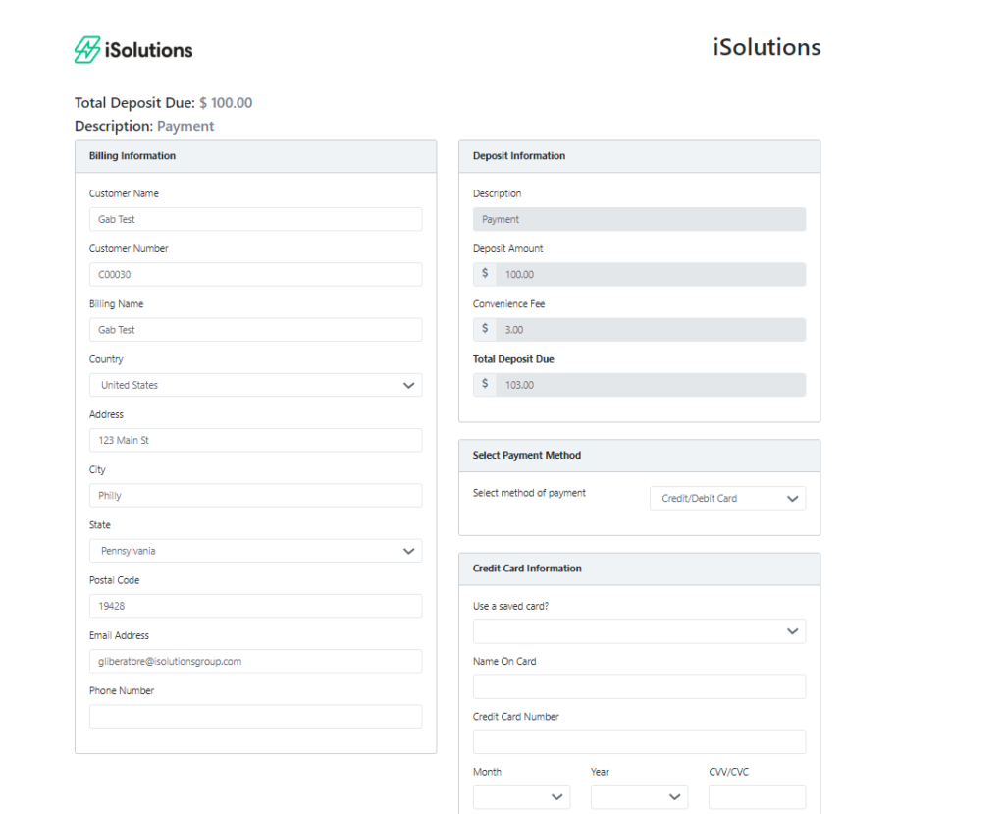This screenshot has width=1005, height=814.
Task: Click the CVV/CVC input field
Action: coord(757,797)
